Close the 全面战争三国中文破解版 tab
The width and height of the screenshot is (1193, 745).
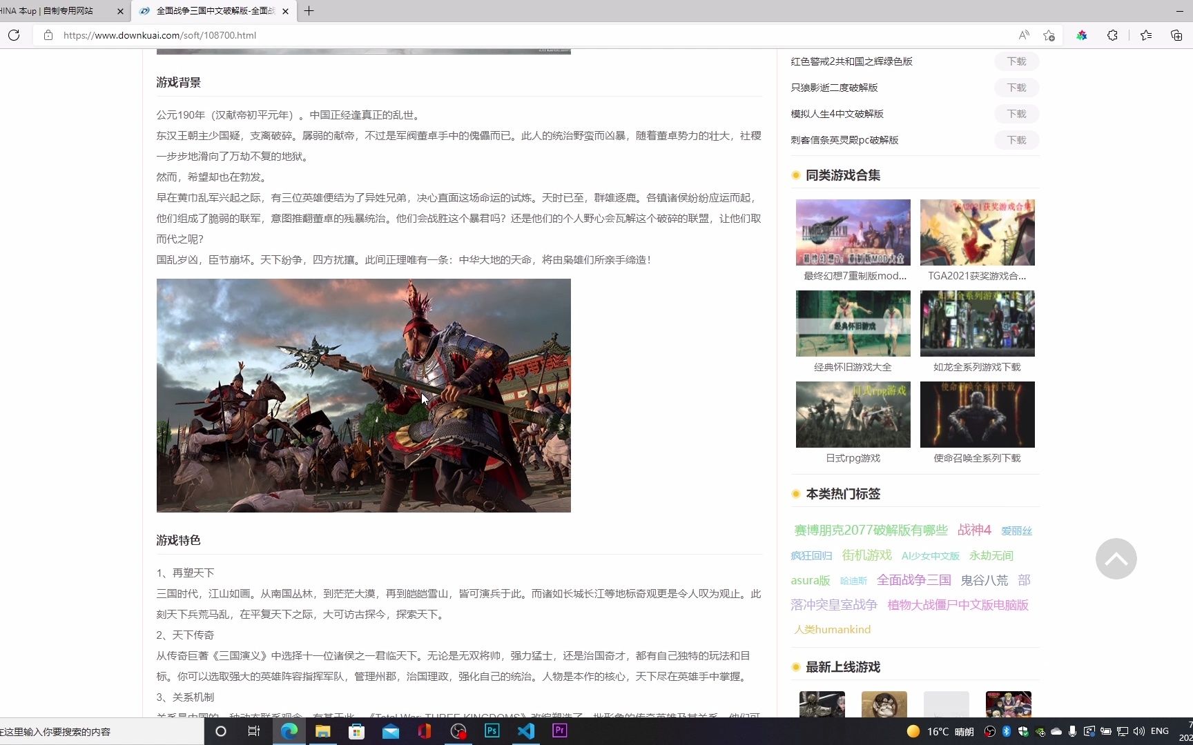point(285,11)
